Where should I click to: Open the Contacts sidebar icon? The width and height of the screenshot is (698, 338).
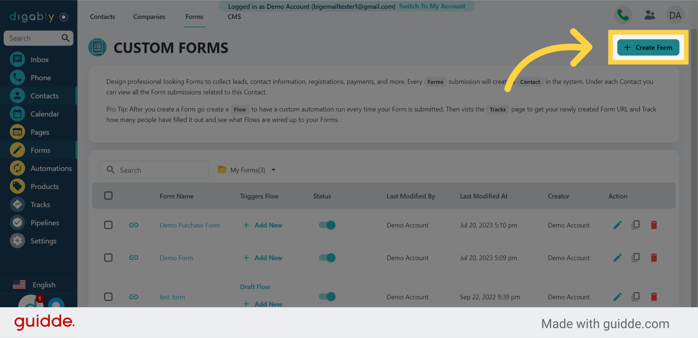[17, 96]
